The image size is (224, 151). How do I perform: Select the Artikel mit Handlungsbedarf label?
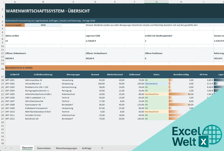(158, 36)
